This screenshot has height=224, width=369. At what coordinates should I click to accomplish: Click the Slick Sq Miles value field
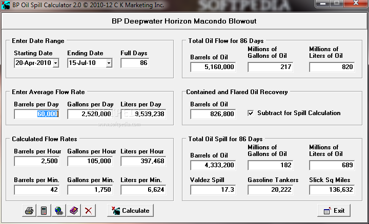tap(332, 190)
